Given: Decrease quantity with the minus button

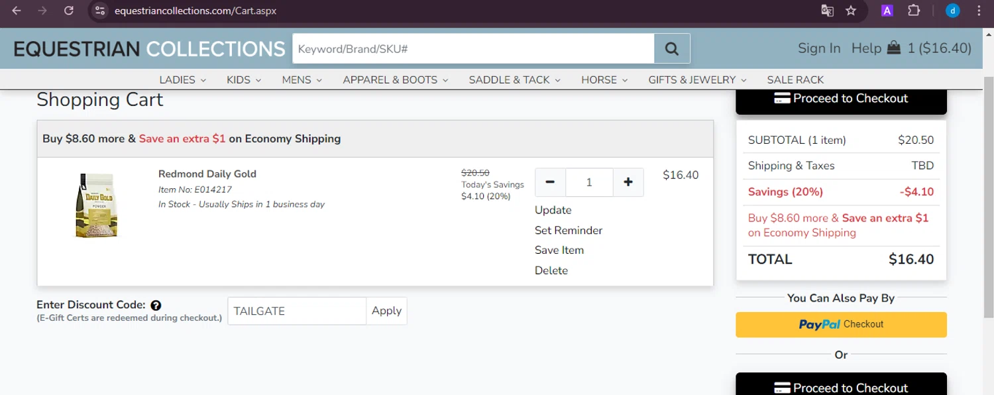Looking at the screenshot, I should [550, 182].
